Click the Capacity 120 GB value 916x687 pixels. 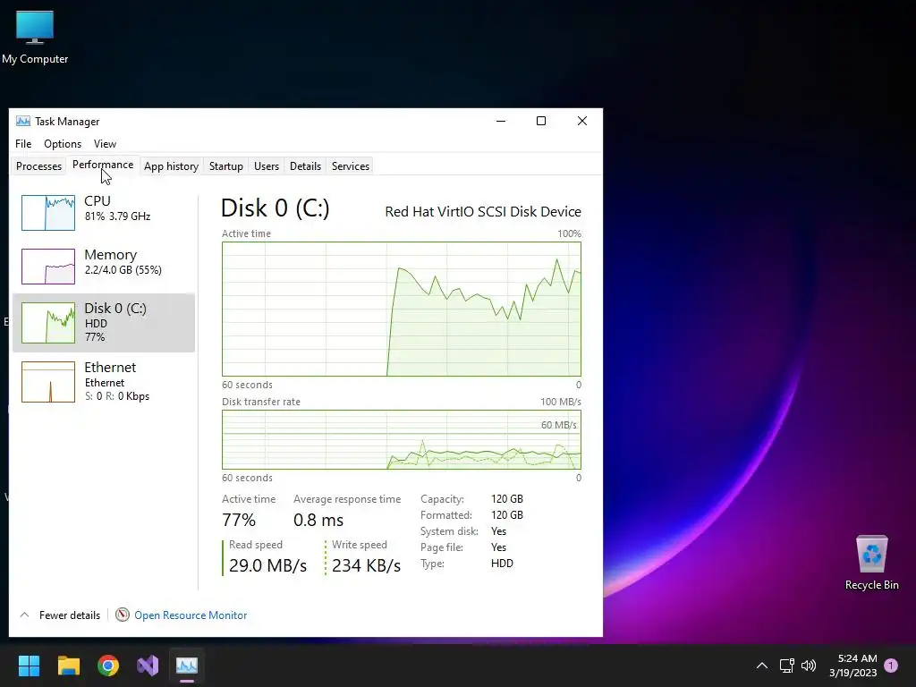pyautogui.click(x=507, y=499)
